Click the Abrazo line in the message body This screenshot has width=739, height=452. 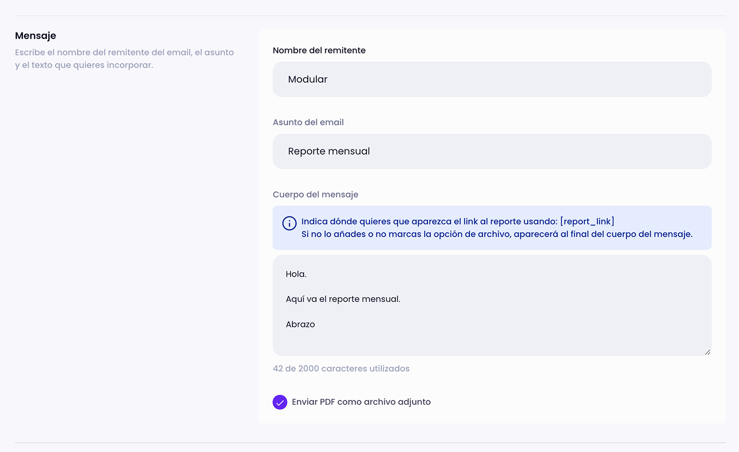point(300,324)
